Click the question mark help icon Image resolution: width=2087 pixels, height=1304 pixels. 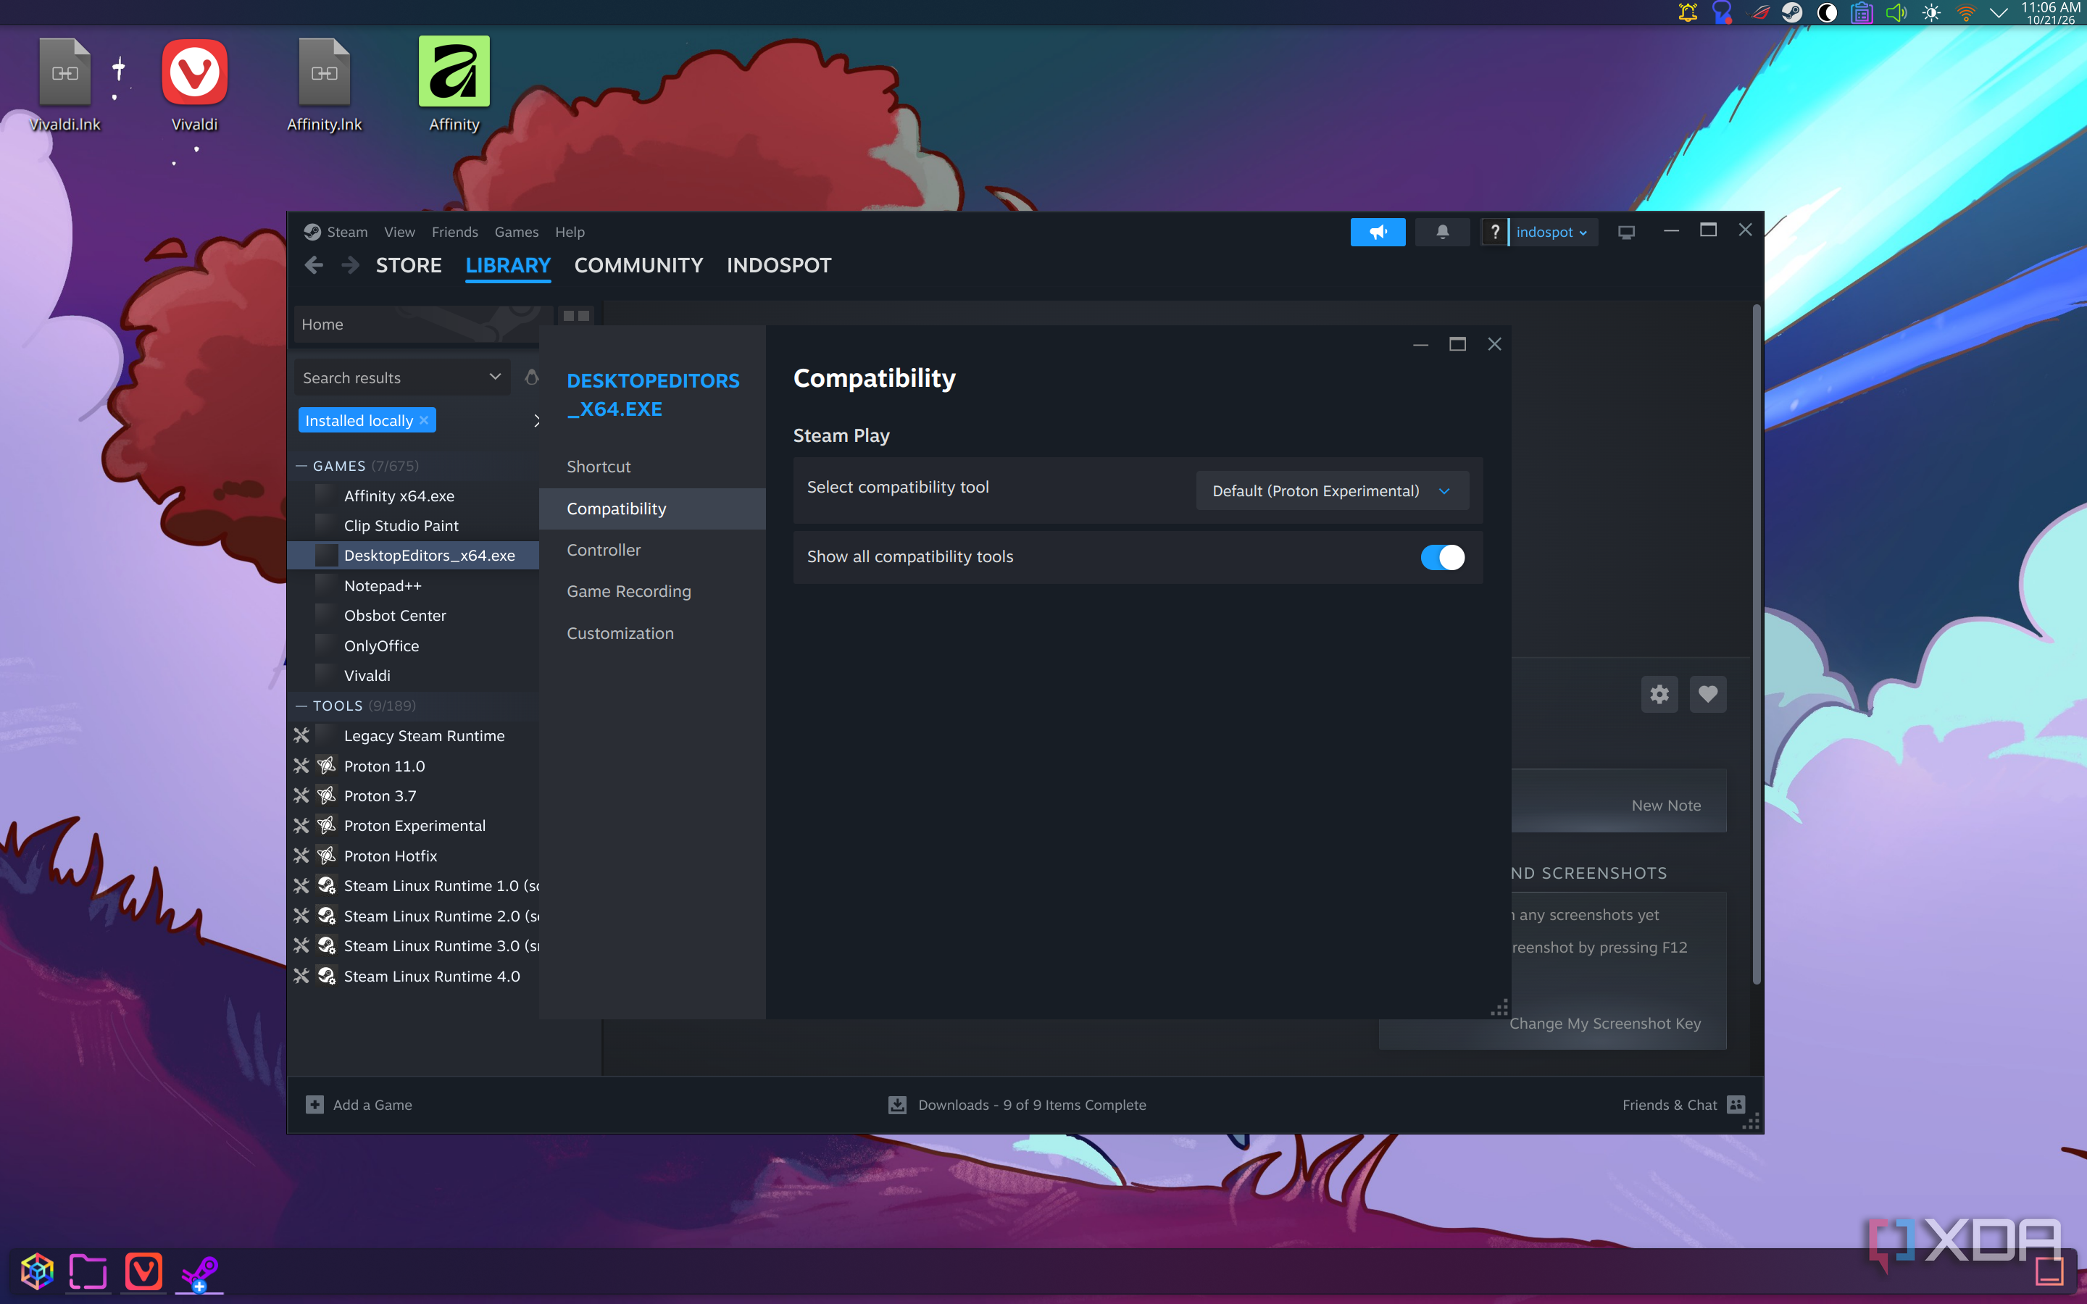pos(1494,232)
